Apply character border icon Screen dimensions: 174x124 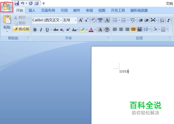[x=107, y=20]
